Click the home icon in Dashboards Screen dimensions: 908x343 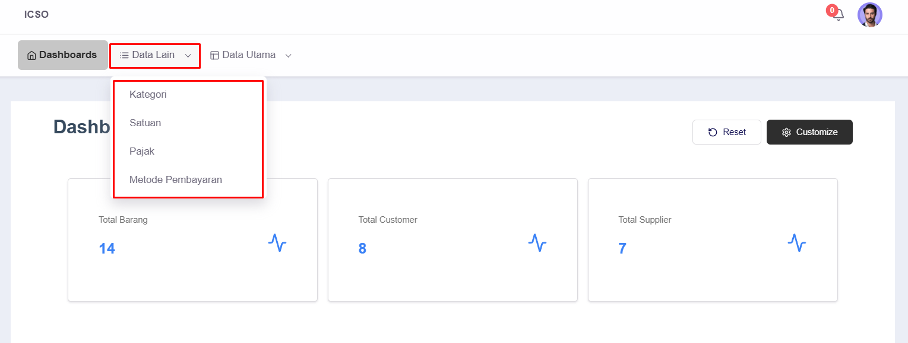pos(31,55)
